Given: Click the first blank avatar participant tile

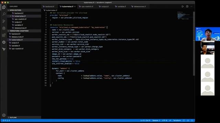Looking at the screenshot, I should coord(208,61).
